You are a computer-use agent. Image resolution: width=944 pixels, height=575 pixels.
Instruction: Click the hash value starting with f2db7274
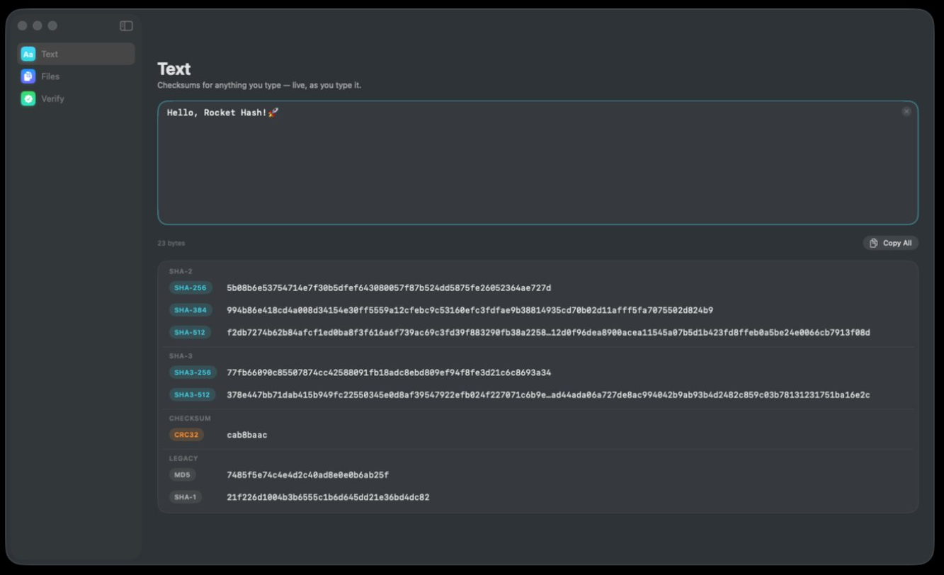click(548, 333)
